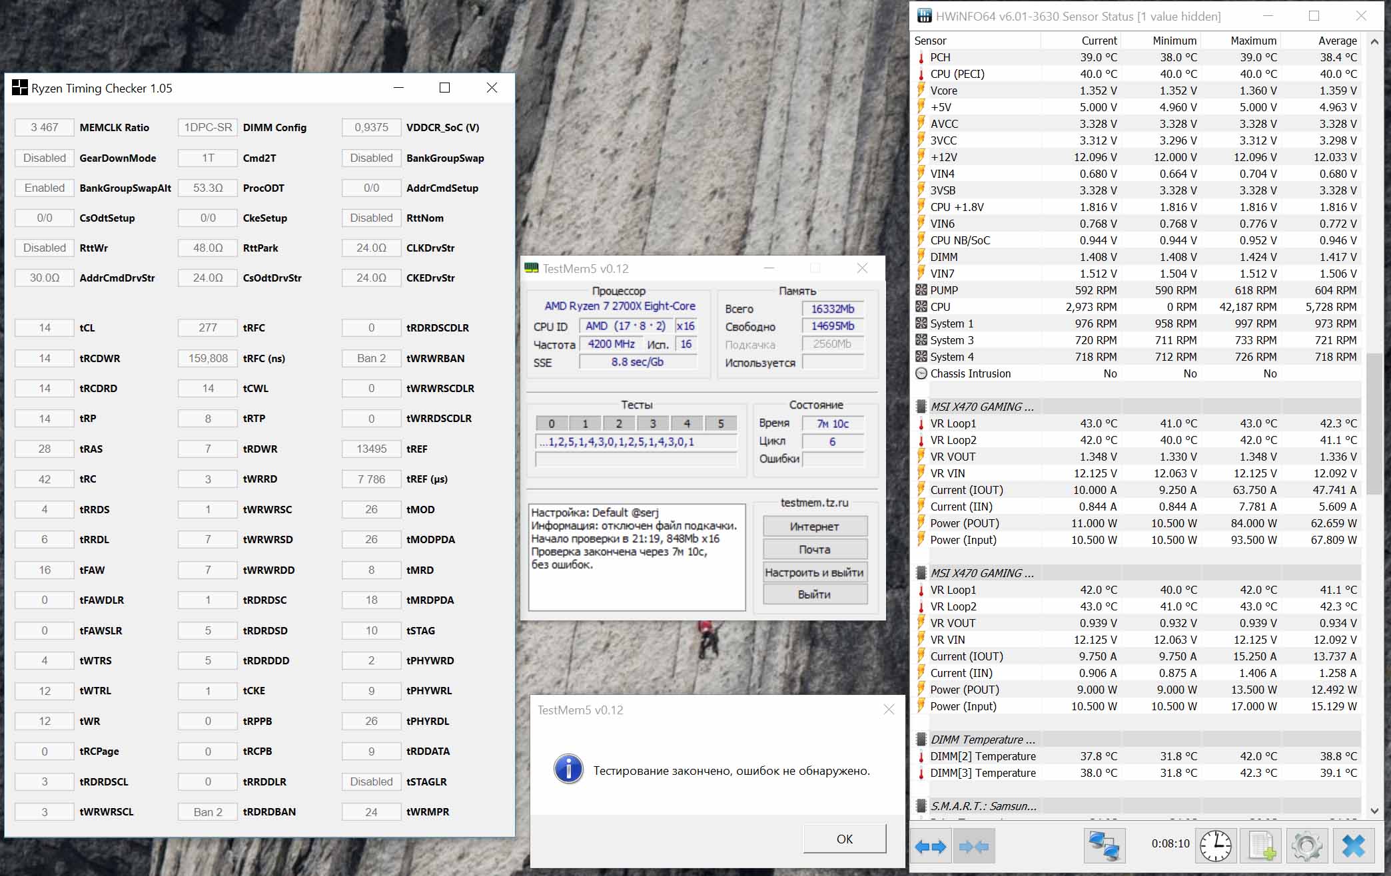The image size is (1391, 876).
Task: Click the log file page with plus icon
Action: 1262,845
